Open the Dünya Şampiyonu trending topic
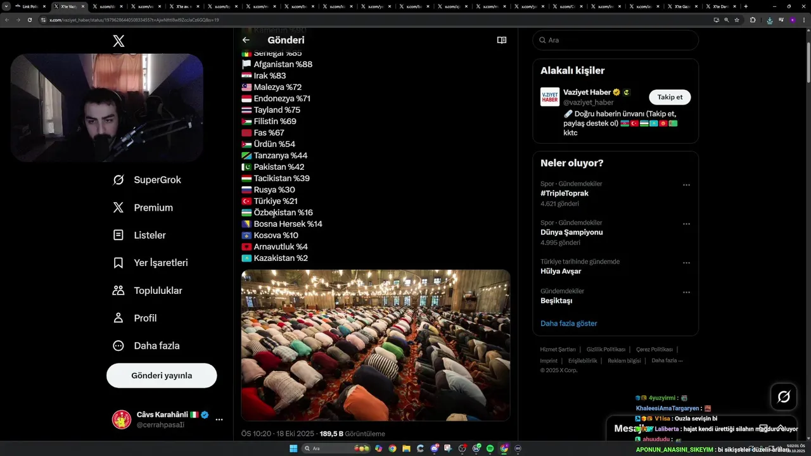 572,232
